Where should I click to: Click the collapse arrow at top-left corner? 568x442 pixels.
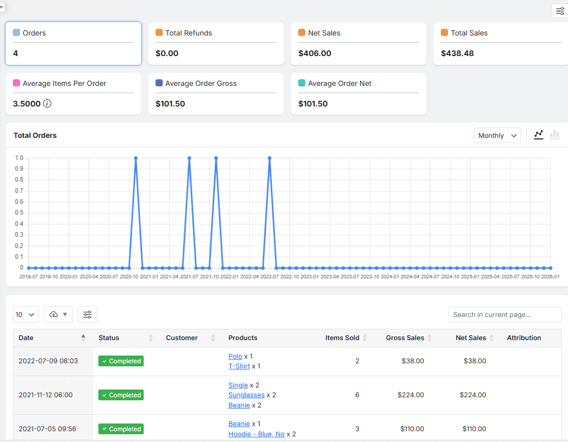click(x=2, y=6)
